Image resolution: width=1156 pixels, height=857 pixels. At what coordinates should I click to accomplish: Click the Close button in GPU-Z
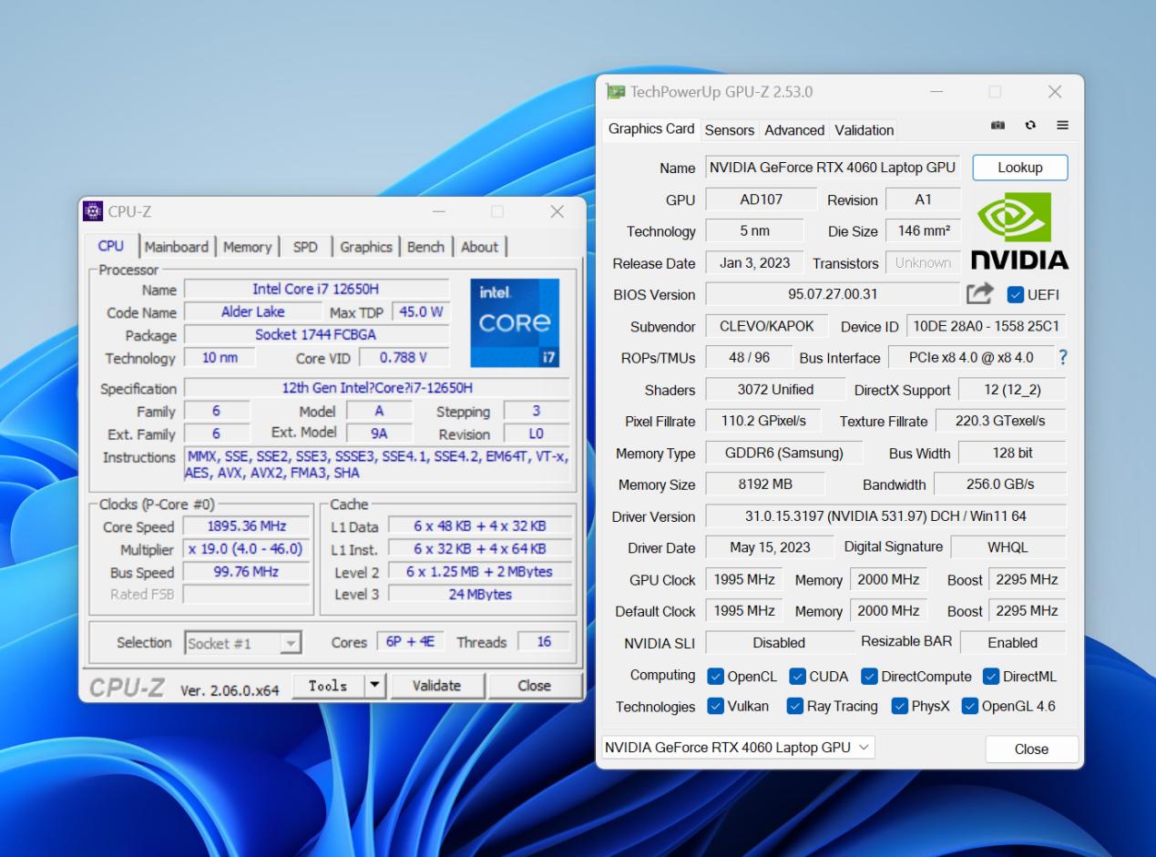[1031, 750]
